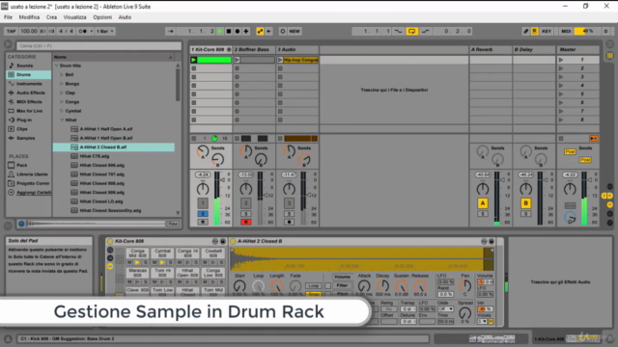Select MIDI Effects category in browser
618x347 pixels.
[28, 101]
